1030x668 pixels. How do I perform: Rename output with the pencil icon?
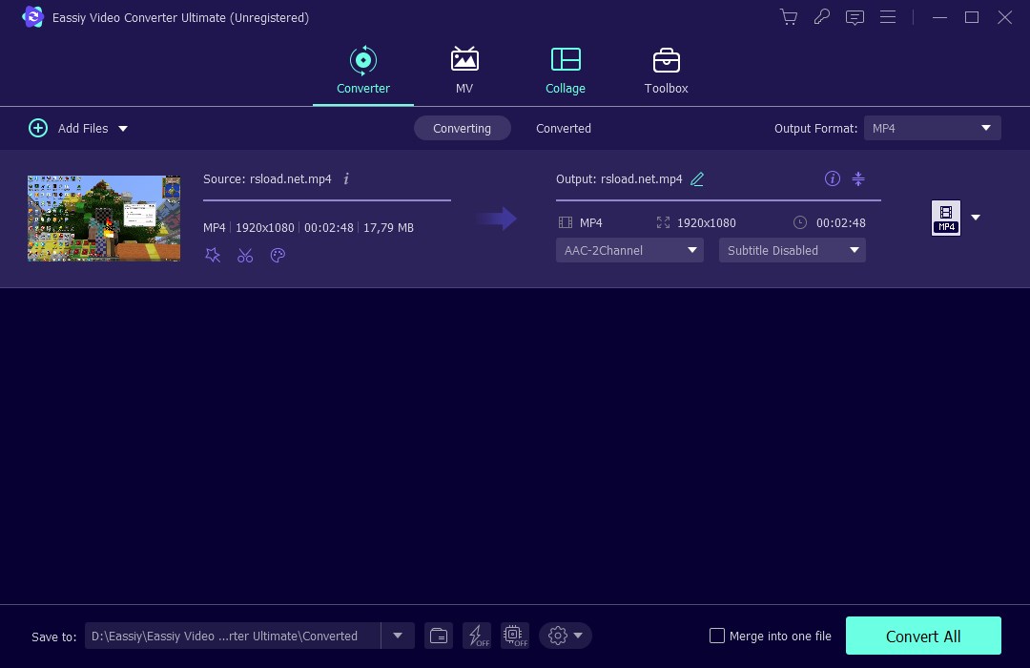pos(697,178)
